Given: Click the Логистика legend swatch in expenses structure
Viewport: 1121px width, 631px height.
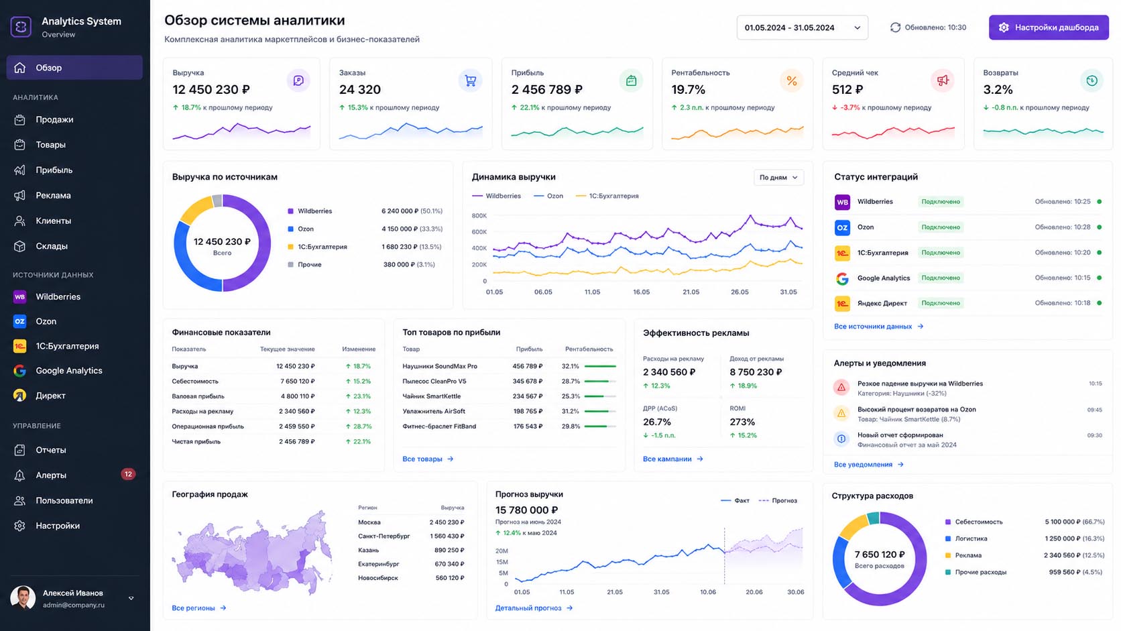Looking at the screenshot, I should (x=948, y=538).
